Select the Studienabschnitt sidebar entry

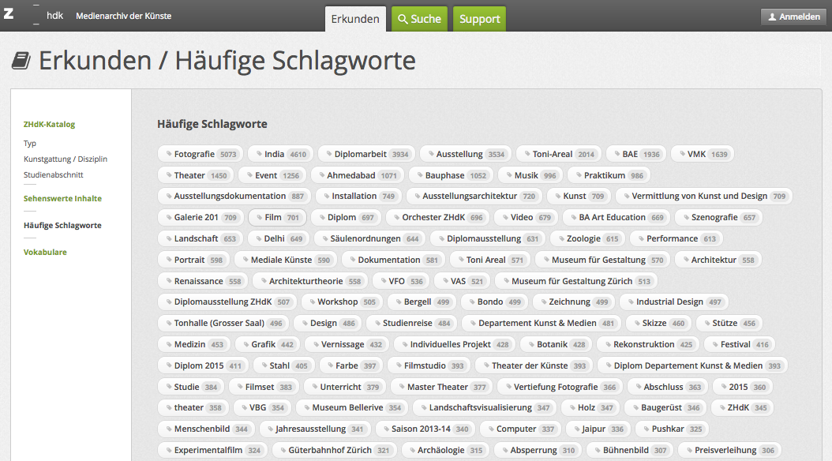click(x=53, y=174)
